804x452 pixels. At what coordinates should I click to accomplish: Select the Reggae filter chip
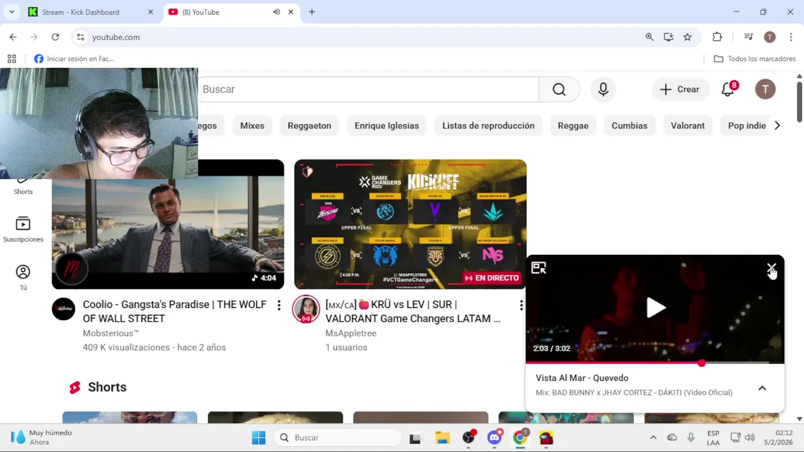(x=573, y=126)
